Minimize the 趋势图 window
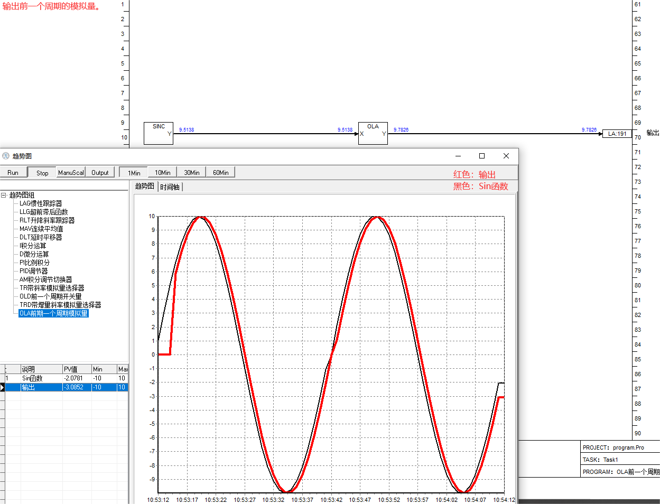 (458, 156)
